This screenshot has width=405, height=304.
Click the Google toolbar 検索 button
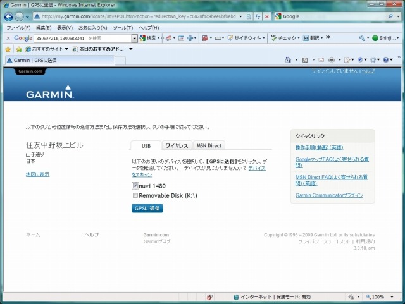coord(149,38)
